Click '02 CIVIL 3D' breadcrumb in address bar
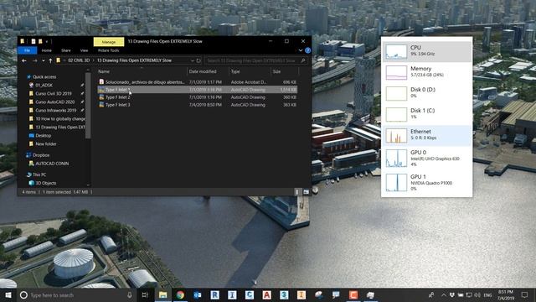The image size is (536, 302). pos(79,60)
